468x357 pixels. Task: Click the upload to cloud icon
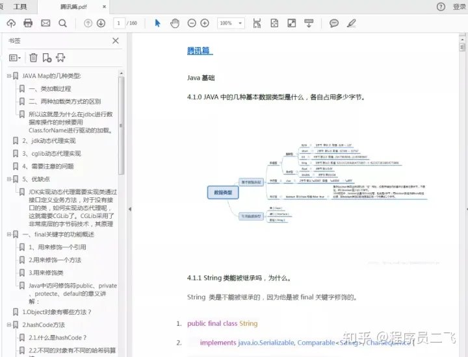pos(11,23)
